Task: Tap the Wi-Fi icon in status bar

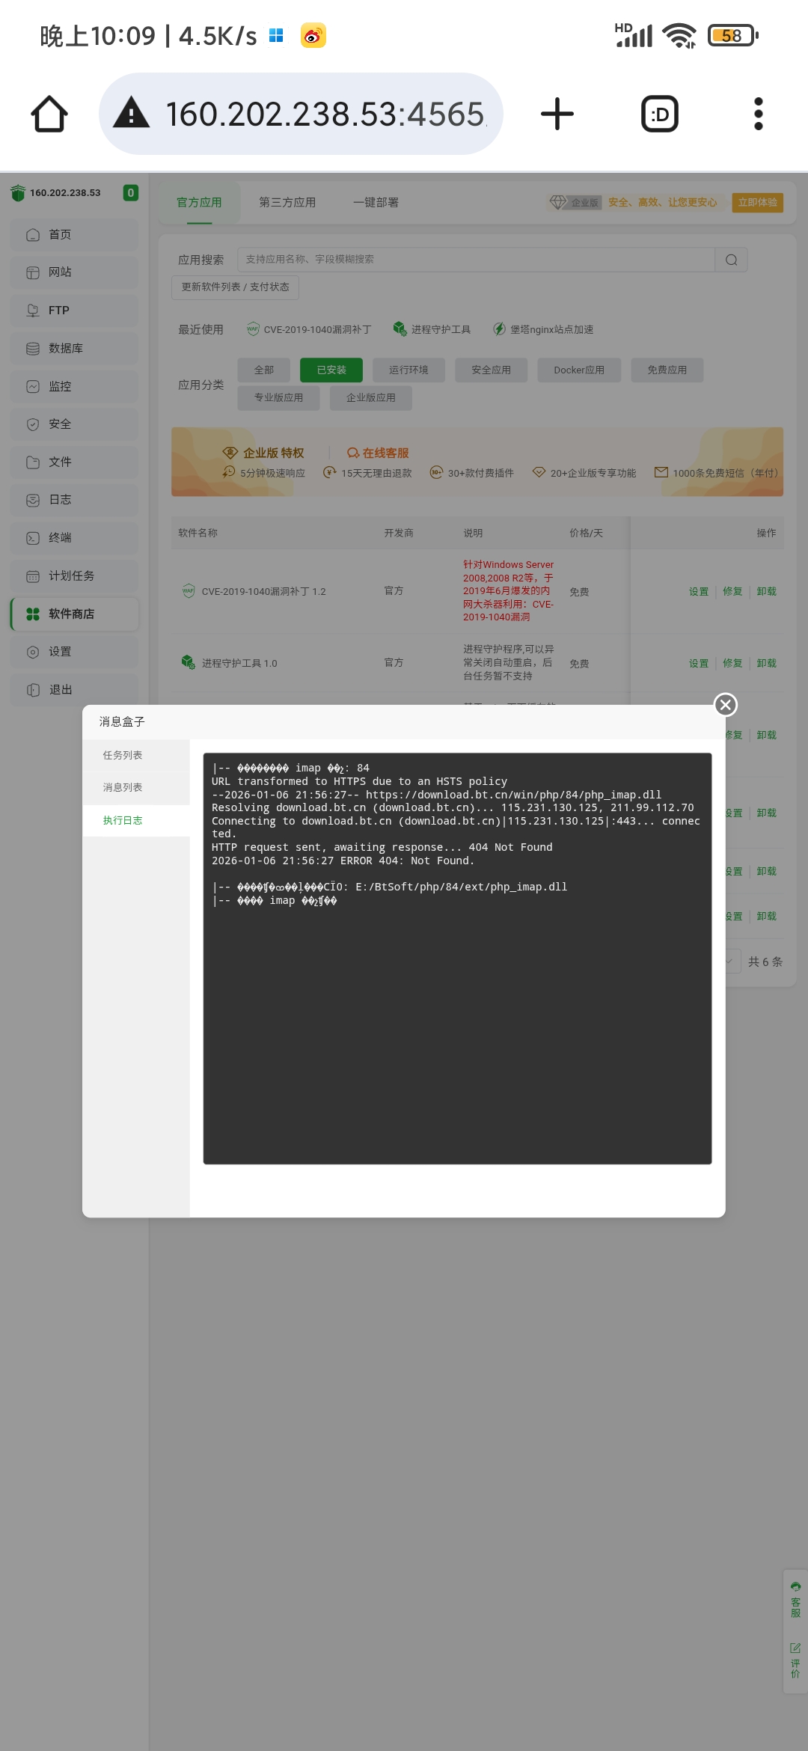Action: click(x=680, y=35)
